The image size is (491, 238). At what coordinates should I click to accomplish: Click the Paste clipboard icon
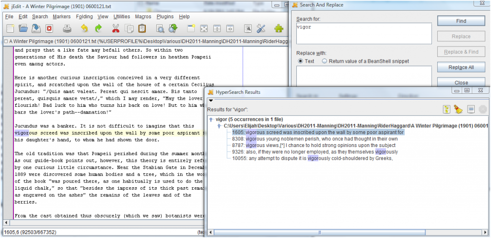point(142,29)
